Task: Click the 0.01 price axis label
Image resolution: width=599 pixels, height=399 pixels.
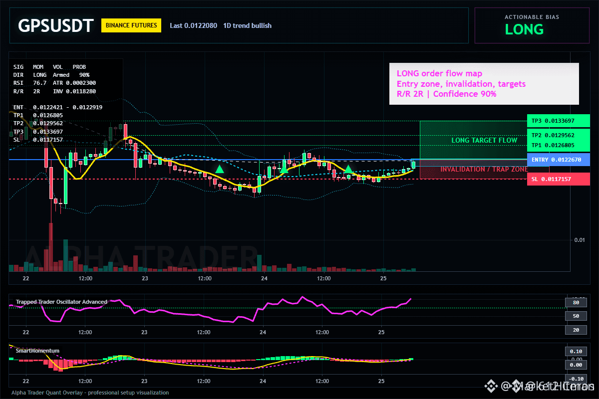Action: point(580,240)
